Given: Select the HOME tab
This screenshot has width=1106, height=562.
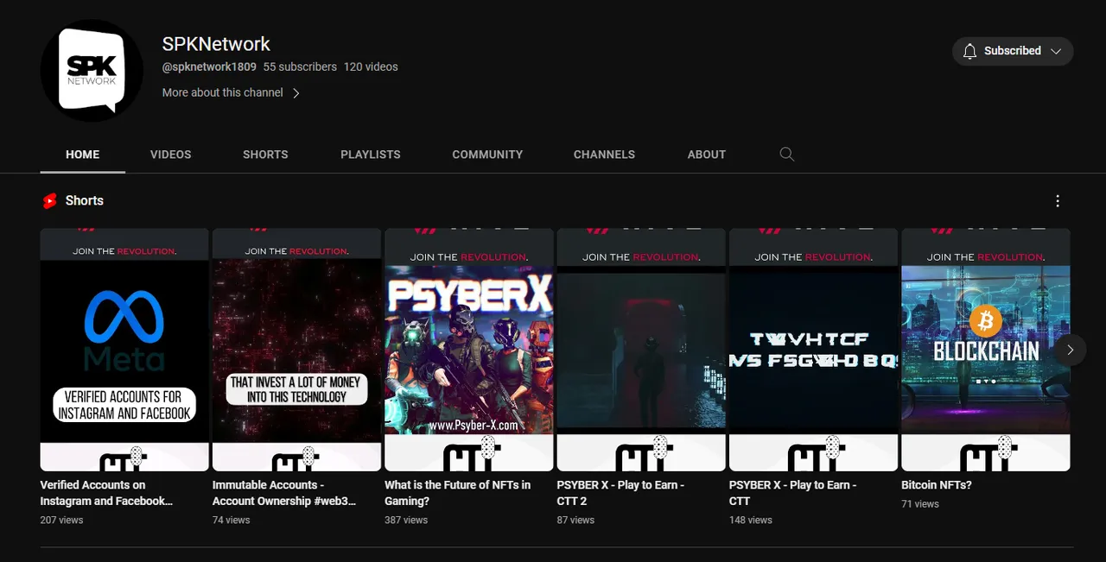Looking at the screenshot, I should tap(83, 155).
